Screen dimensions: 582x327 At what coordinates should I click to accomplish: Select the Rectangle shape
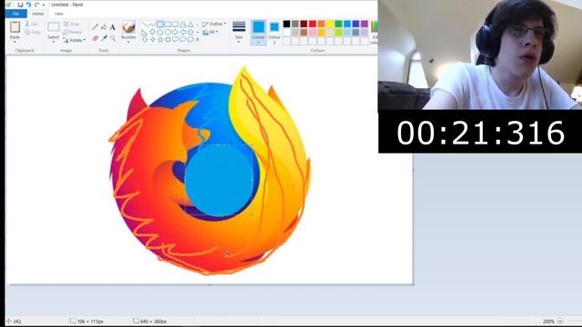click(167, 25)
